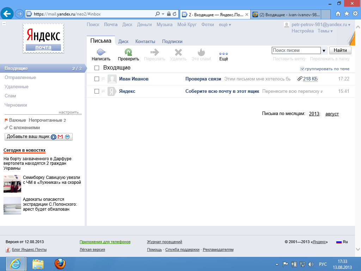Open Савицкую news thumbnail image

tap(12, 184)
